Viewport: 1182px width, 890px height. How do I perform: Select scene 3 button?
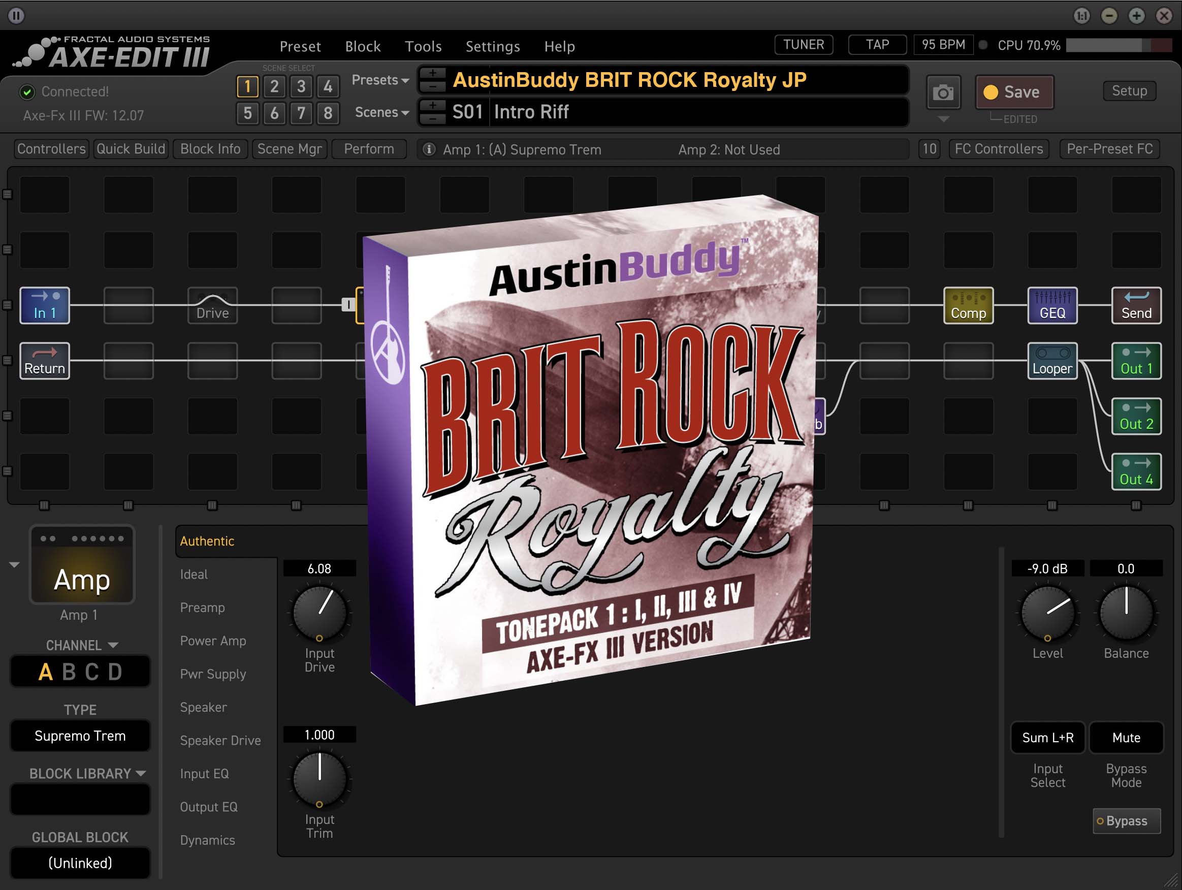[x=301, y=86]
